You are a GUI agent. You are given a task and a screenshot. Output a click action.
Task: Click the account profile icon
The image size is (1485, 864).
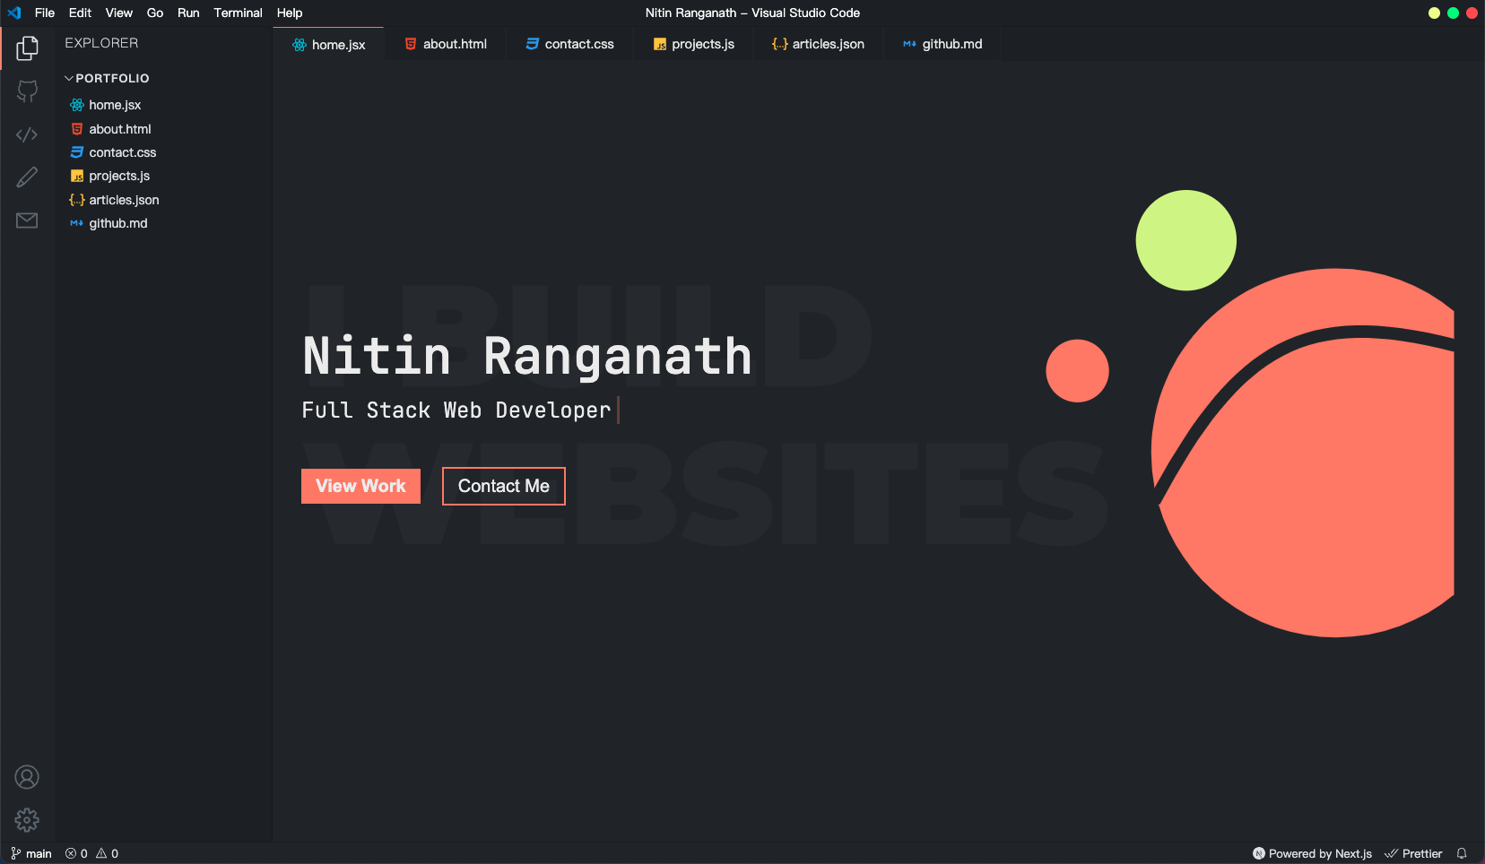tap(27, 777)
